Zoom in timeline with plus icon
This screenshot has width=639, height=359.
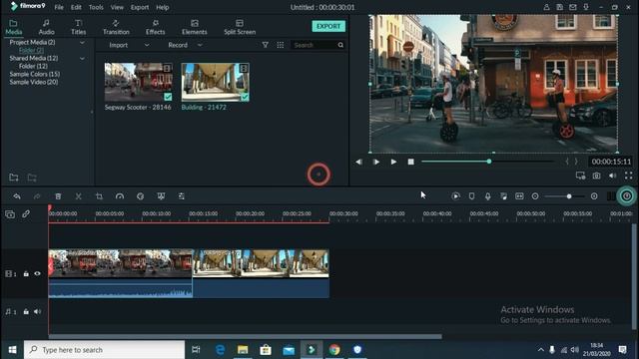594,196
